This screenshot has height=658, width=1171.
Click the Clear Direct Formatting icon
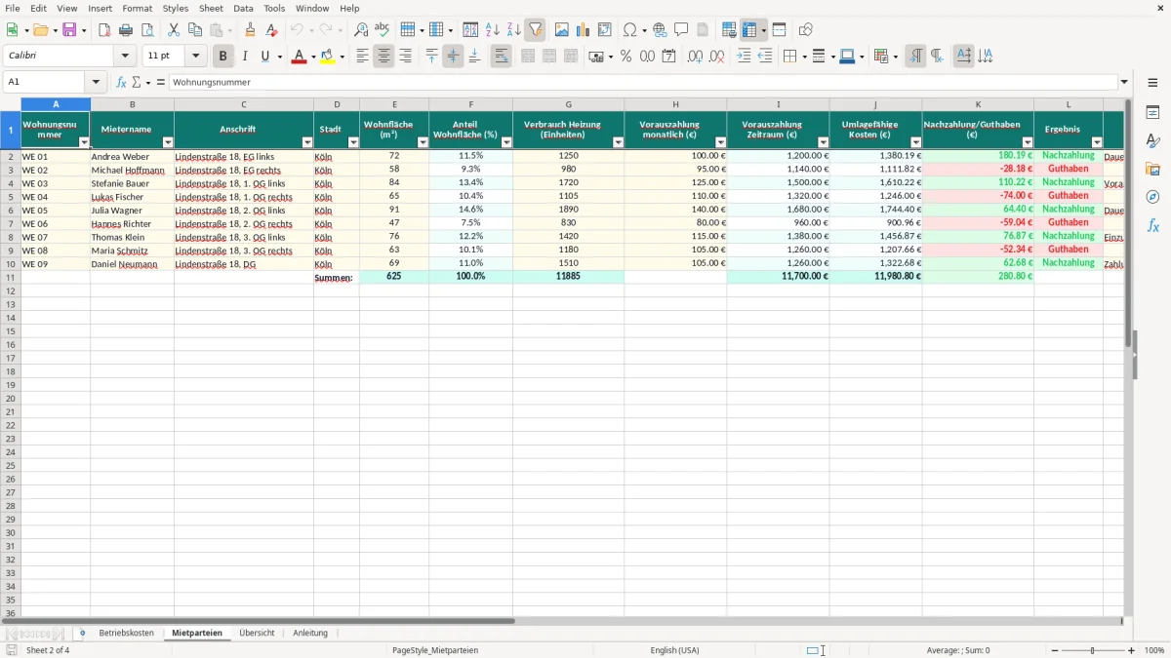(272, 30)
